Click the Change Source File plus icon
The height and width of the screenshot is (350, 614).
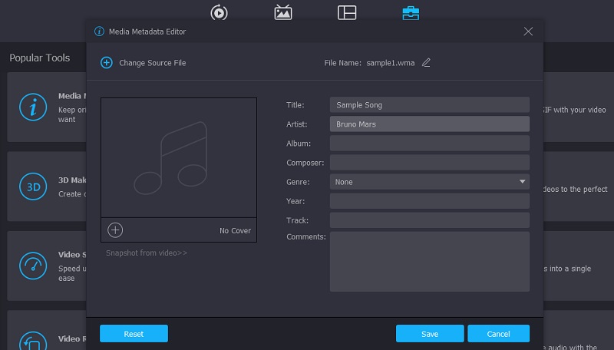(x=107, y=63)
